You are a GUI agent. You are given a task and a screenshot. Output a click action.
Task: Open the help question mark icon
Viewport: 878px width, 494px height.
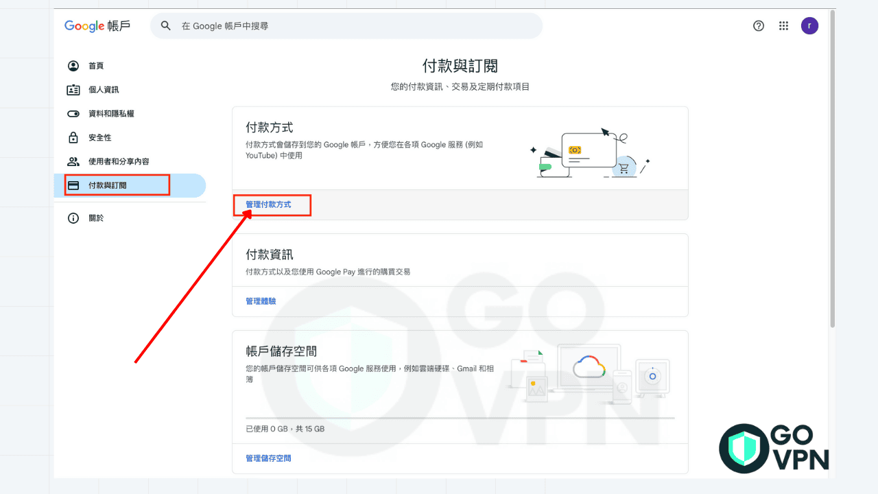pos(759,25)
